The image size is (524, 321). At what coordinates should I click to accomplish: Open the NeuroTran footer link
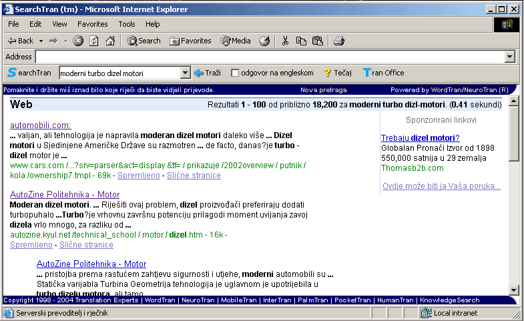click(198, 300)
